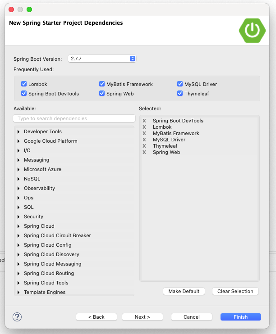Cancel the dependencies dialog

click(x=192, y=317)
